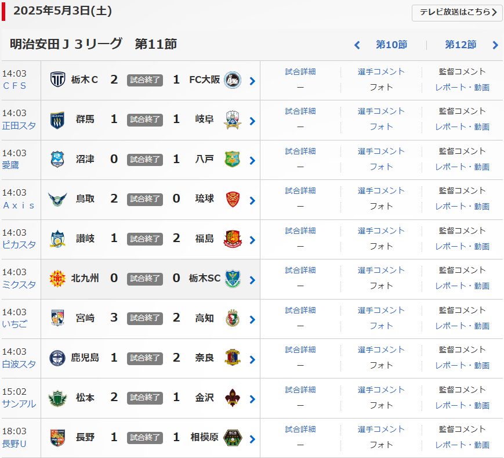Image resolution: width=504 pixels, height=458 pixels.
Task: Open the 宮崎 vs 高知 match chevron
Action: tap(252, 319)
